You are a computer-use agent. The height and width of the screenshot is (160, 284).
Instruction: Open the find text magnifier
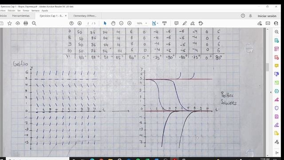coord(34,23)
